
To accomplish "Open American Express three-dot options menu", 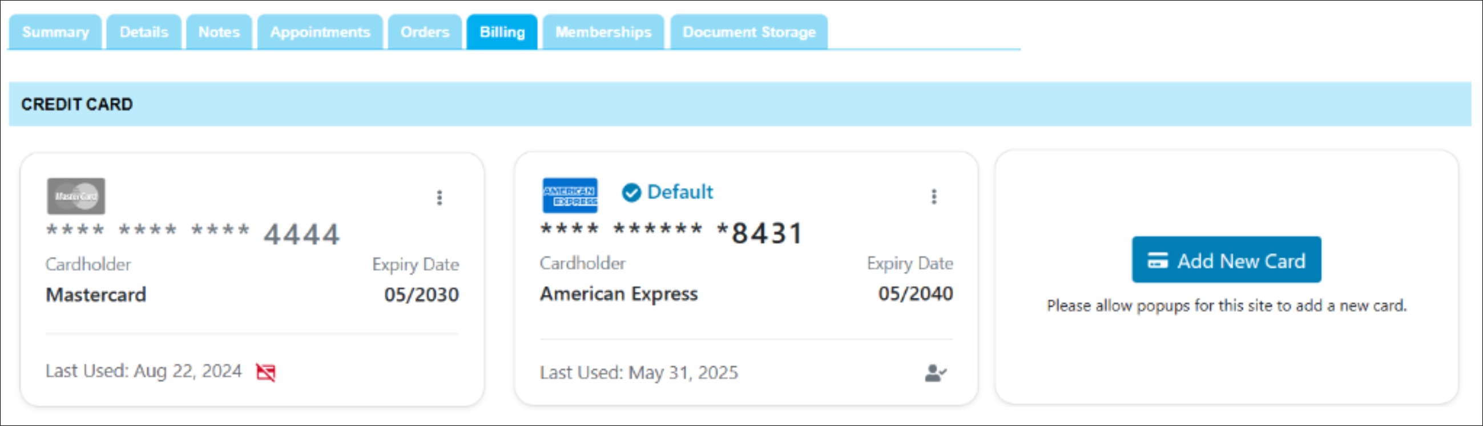I will tap(934, 197).
